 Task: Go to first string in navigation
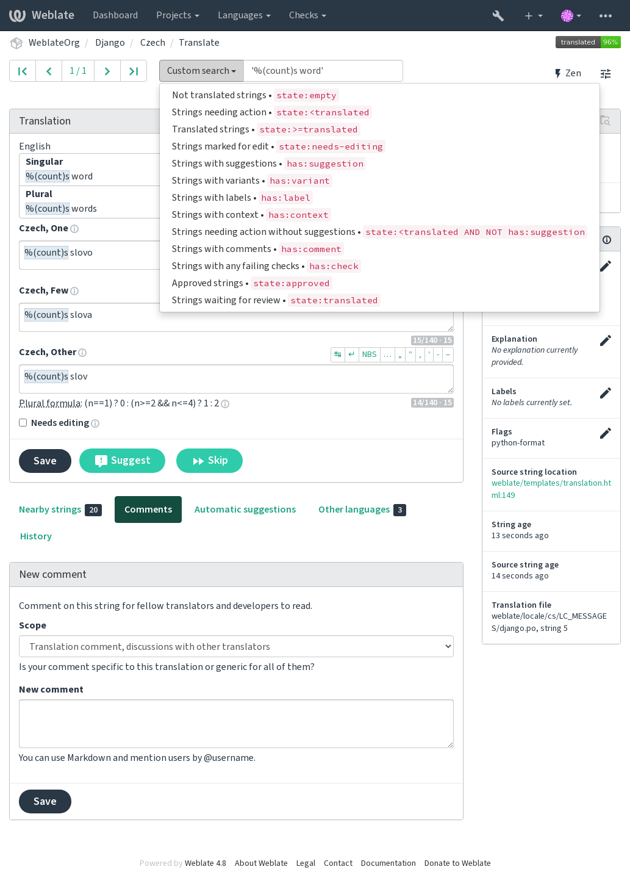coord(23,71)
